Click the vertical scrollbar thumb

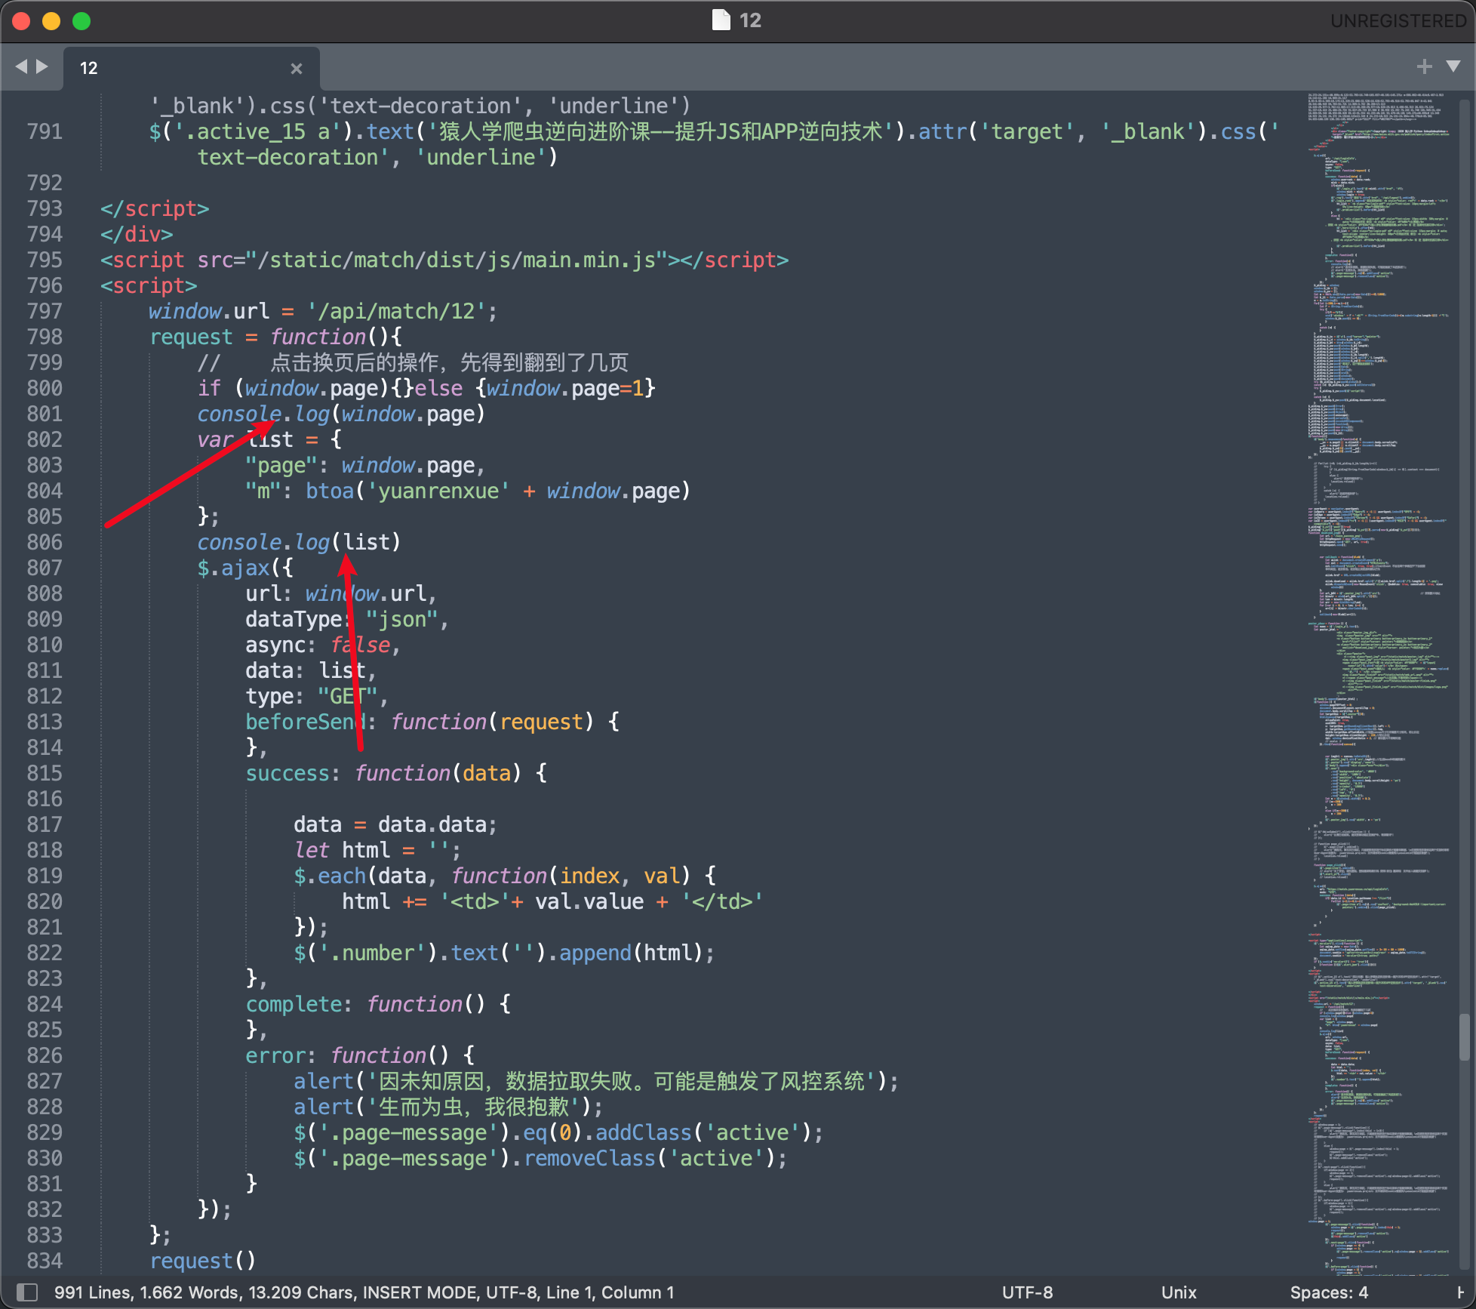point(1464,1037)
